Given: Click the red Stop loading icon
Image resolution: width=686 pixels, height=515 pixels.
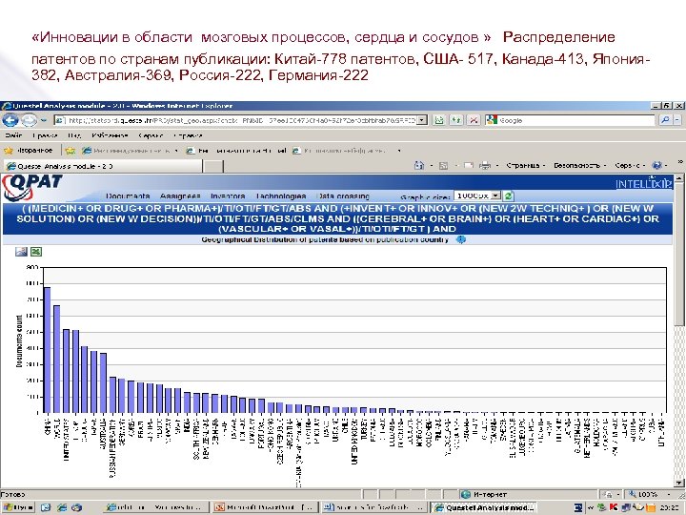Looking at the screenshot, I should (x=473, y=120).
